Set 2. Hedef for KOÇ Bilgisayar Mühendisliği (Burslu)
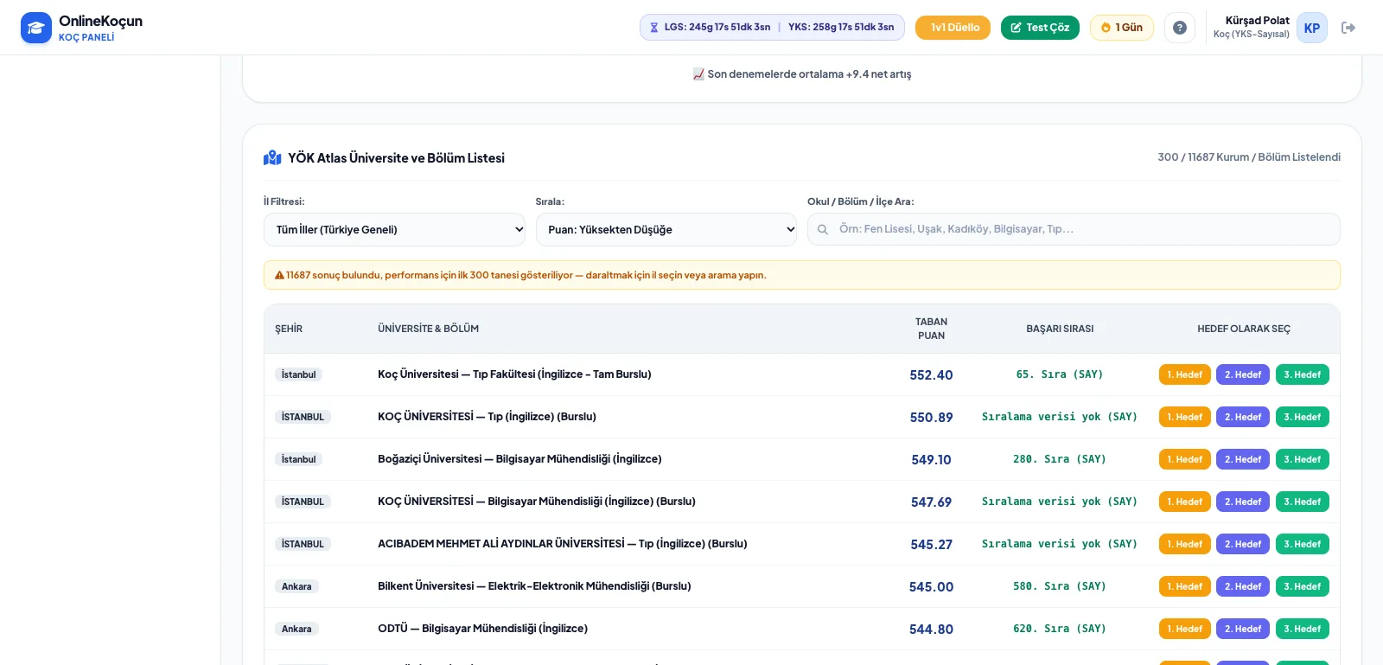Image resolution: width=1383 pixels, height=665 pixels. pos(1243,502)
